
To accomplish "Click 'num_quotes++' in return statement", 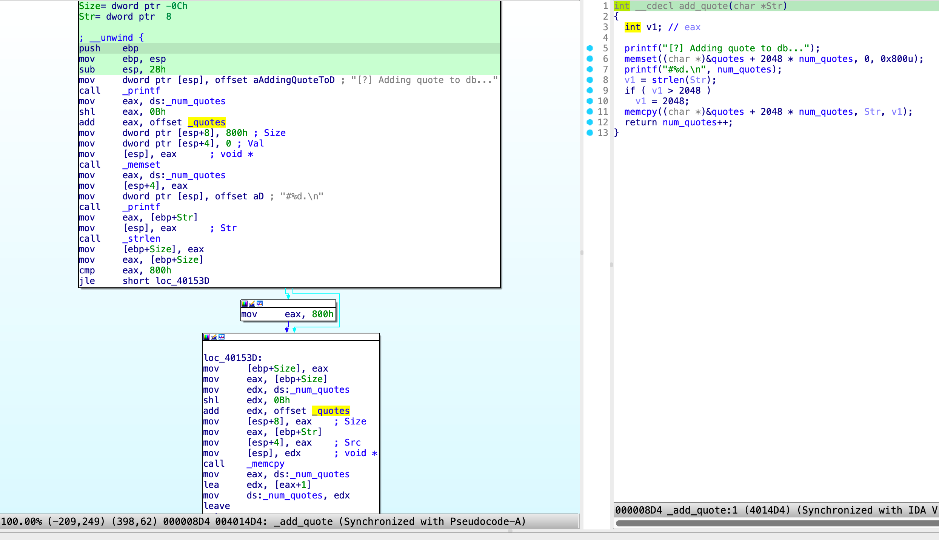I will click(x=695, y=122).
